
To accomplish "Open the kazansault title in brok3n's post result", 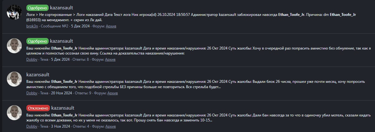I will (x=61, y=8).
